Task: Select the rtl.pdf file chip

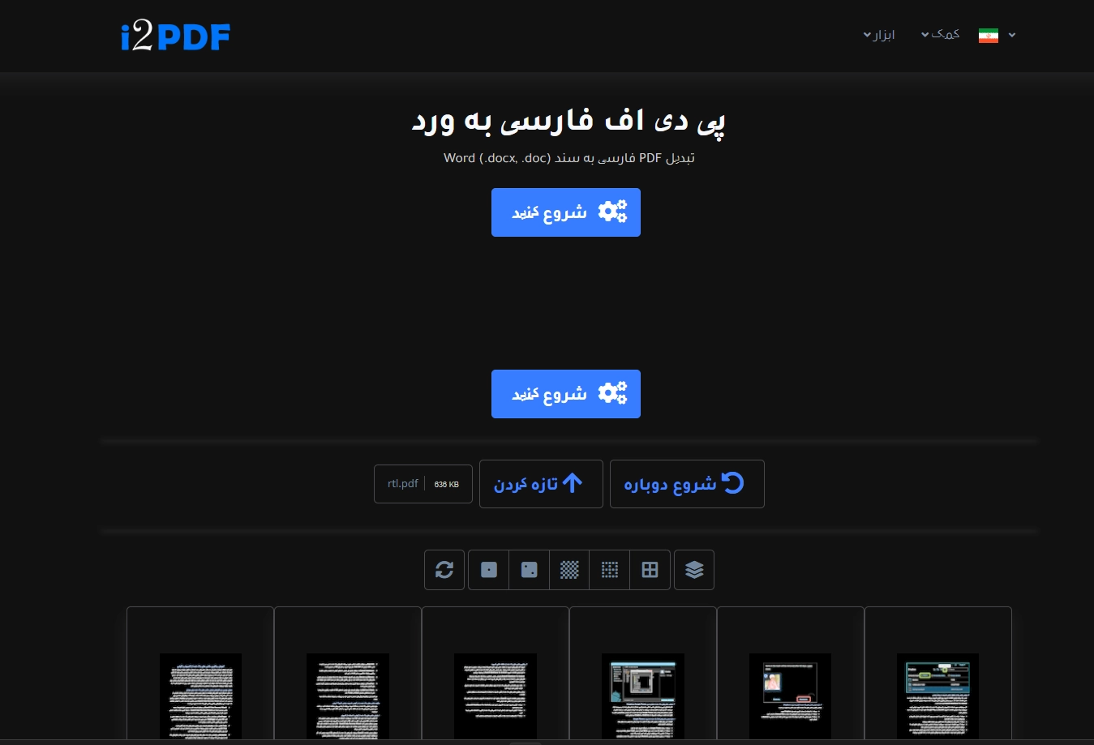Action: click(x=423, y=484)
